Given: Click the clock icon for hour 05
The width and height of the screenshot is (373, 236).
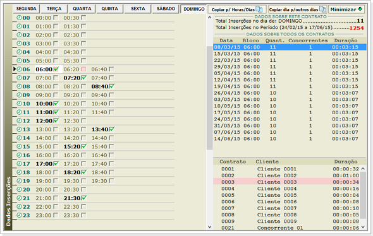Looking at the screenshot, I should [19, 61].
